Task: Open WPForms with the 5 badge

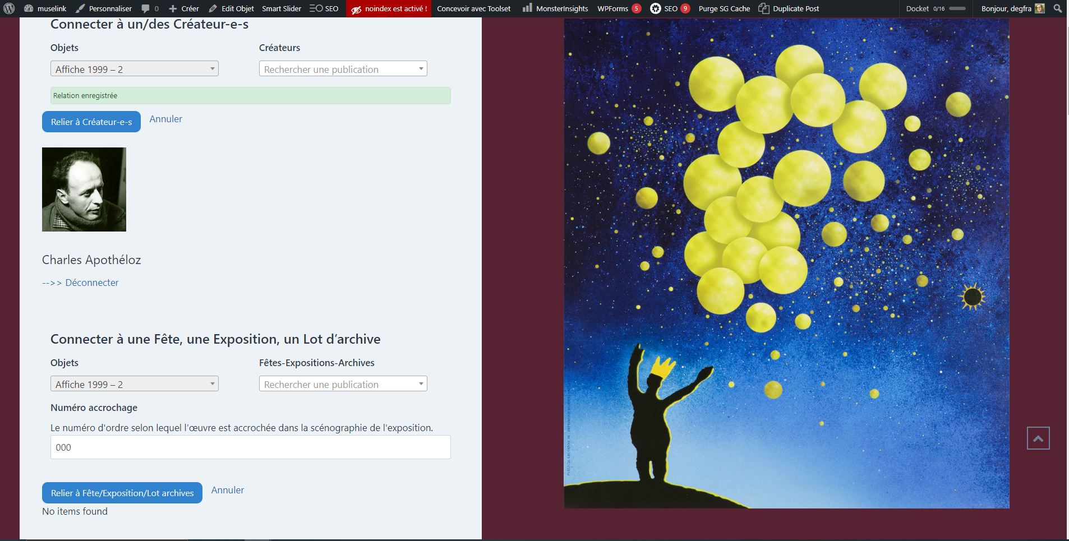Action: 619,8
